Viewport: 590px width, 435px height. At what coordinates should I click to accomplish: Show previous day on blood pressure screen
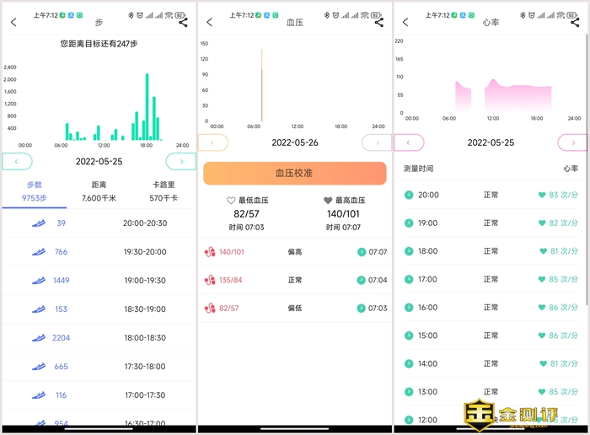pyautogui.click(x=212, y=142)
